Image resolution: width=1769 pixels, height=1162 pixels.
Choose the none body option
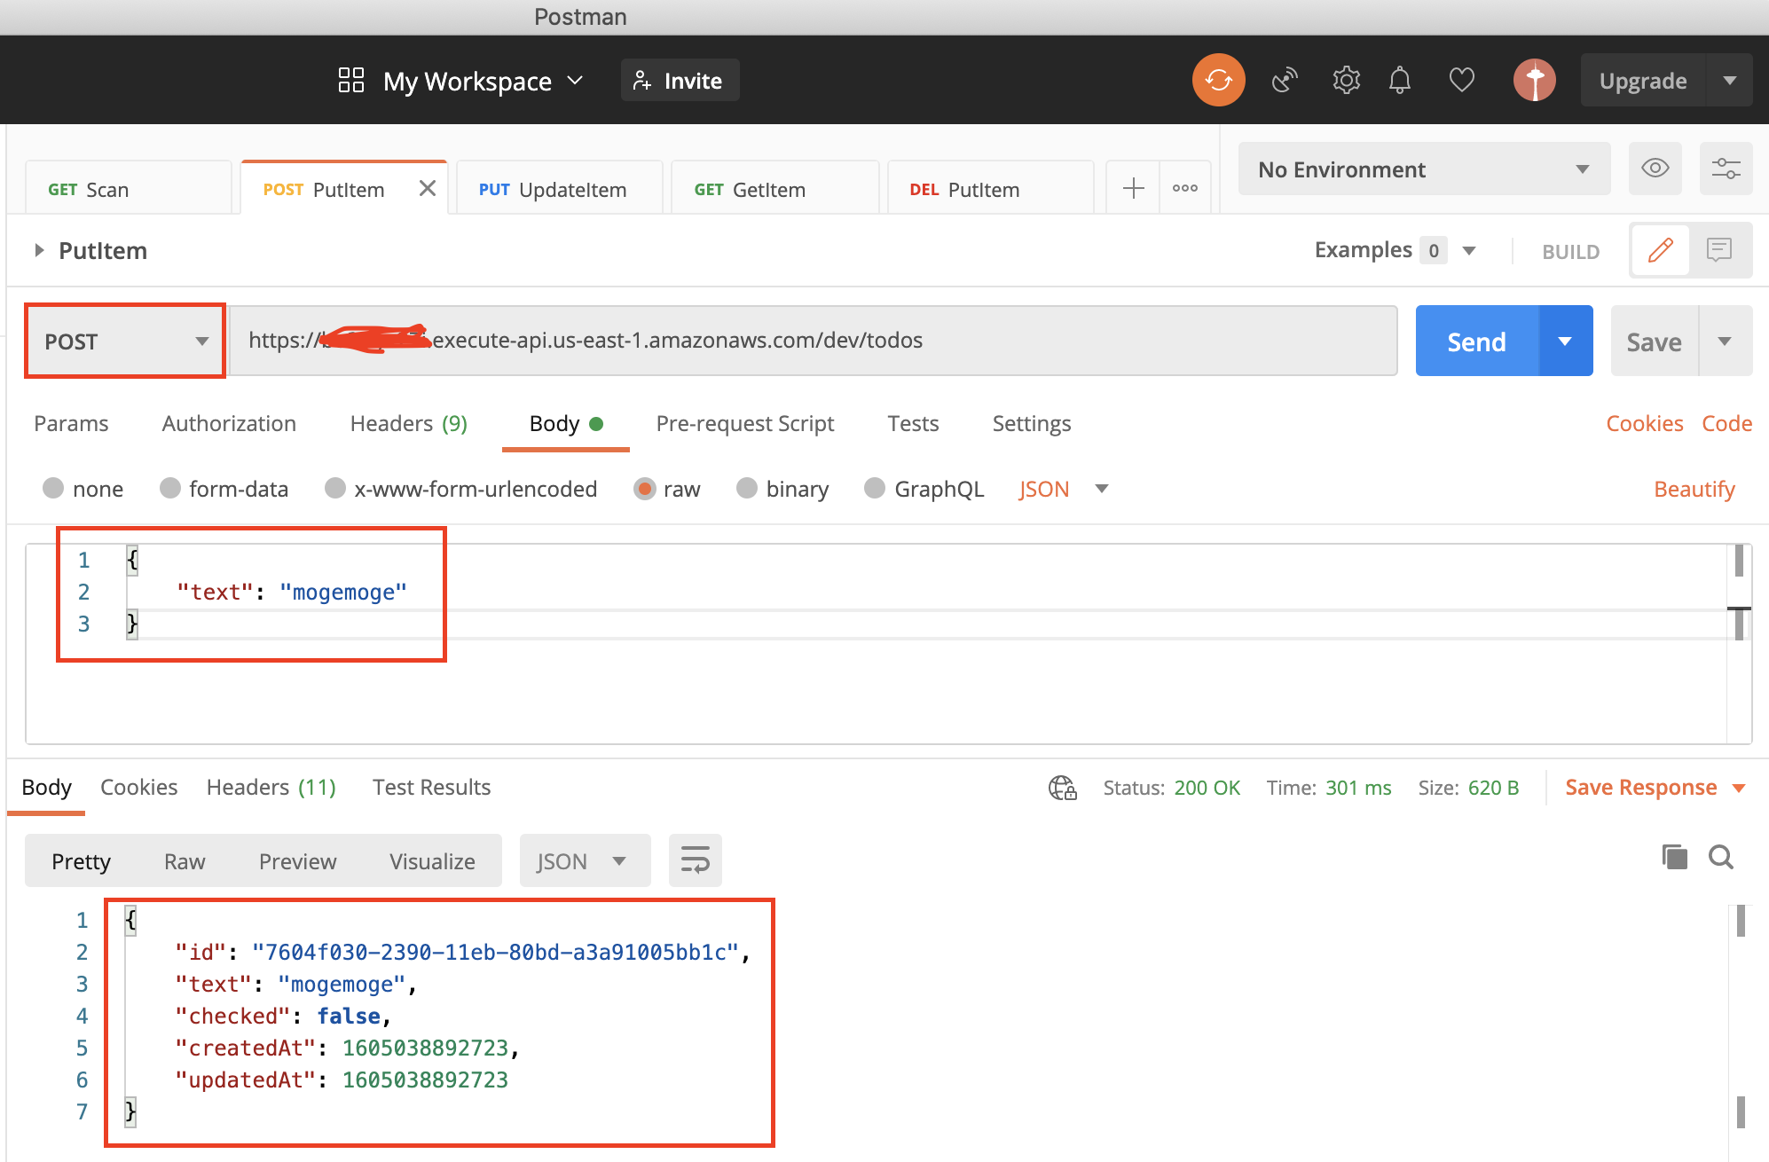point(54,489)
